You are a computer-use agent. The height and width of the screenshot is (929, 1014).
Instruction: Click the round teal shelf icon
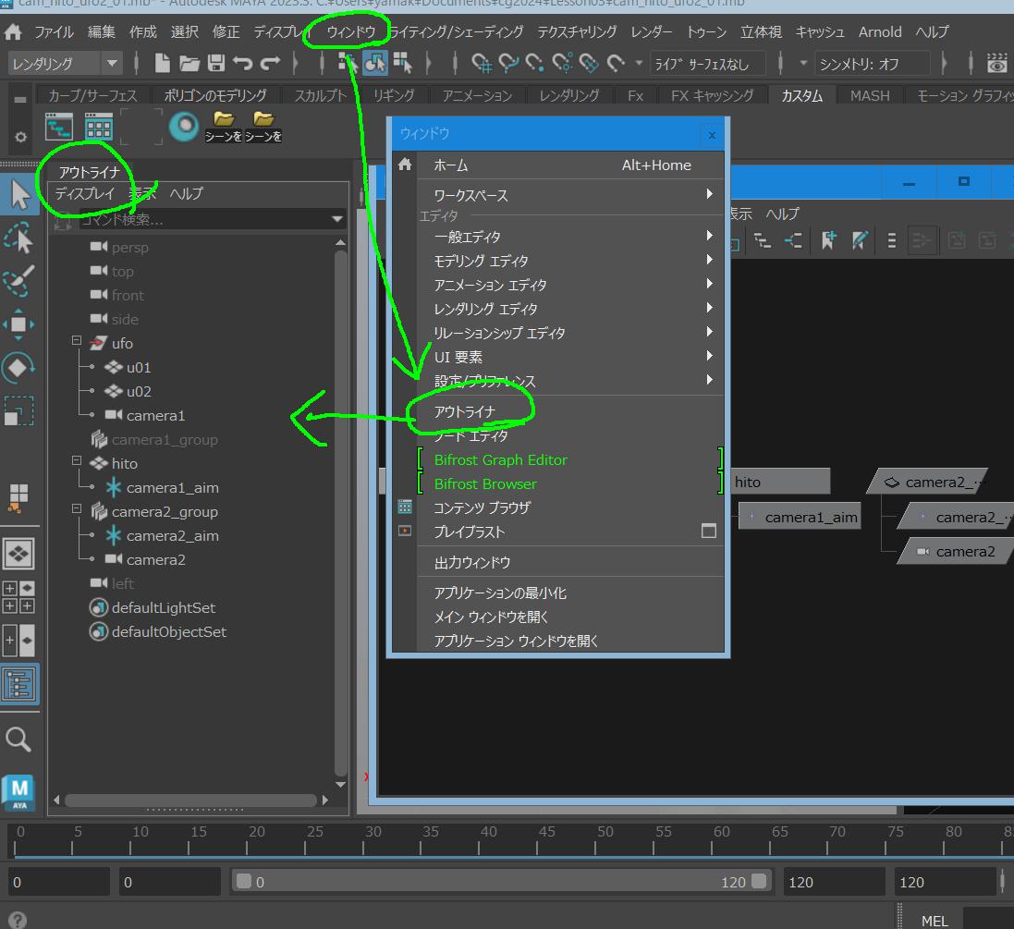[184, 126]
